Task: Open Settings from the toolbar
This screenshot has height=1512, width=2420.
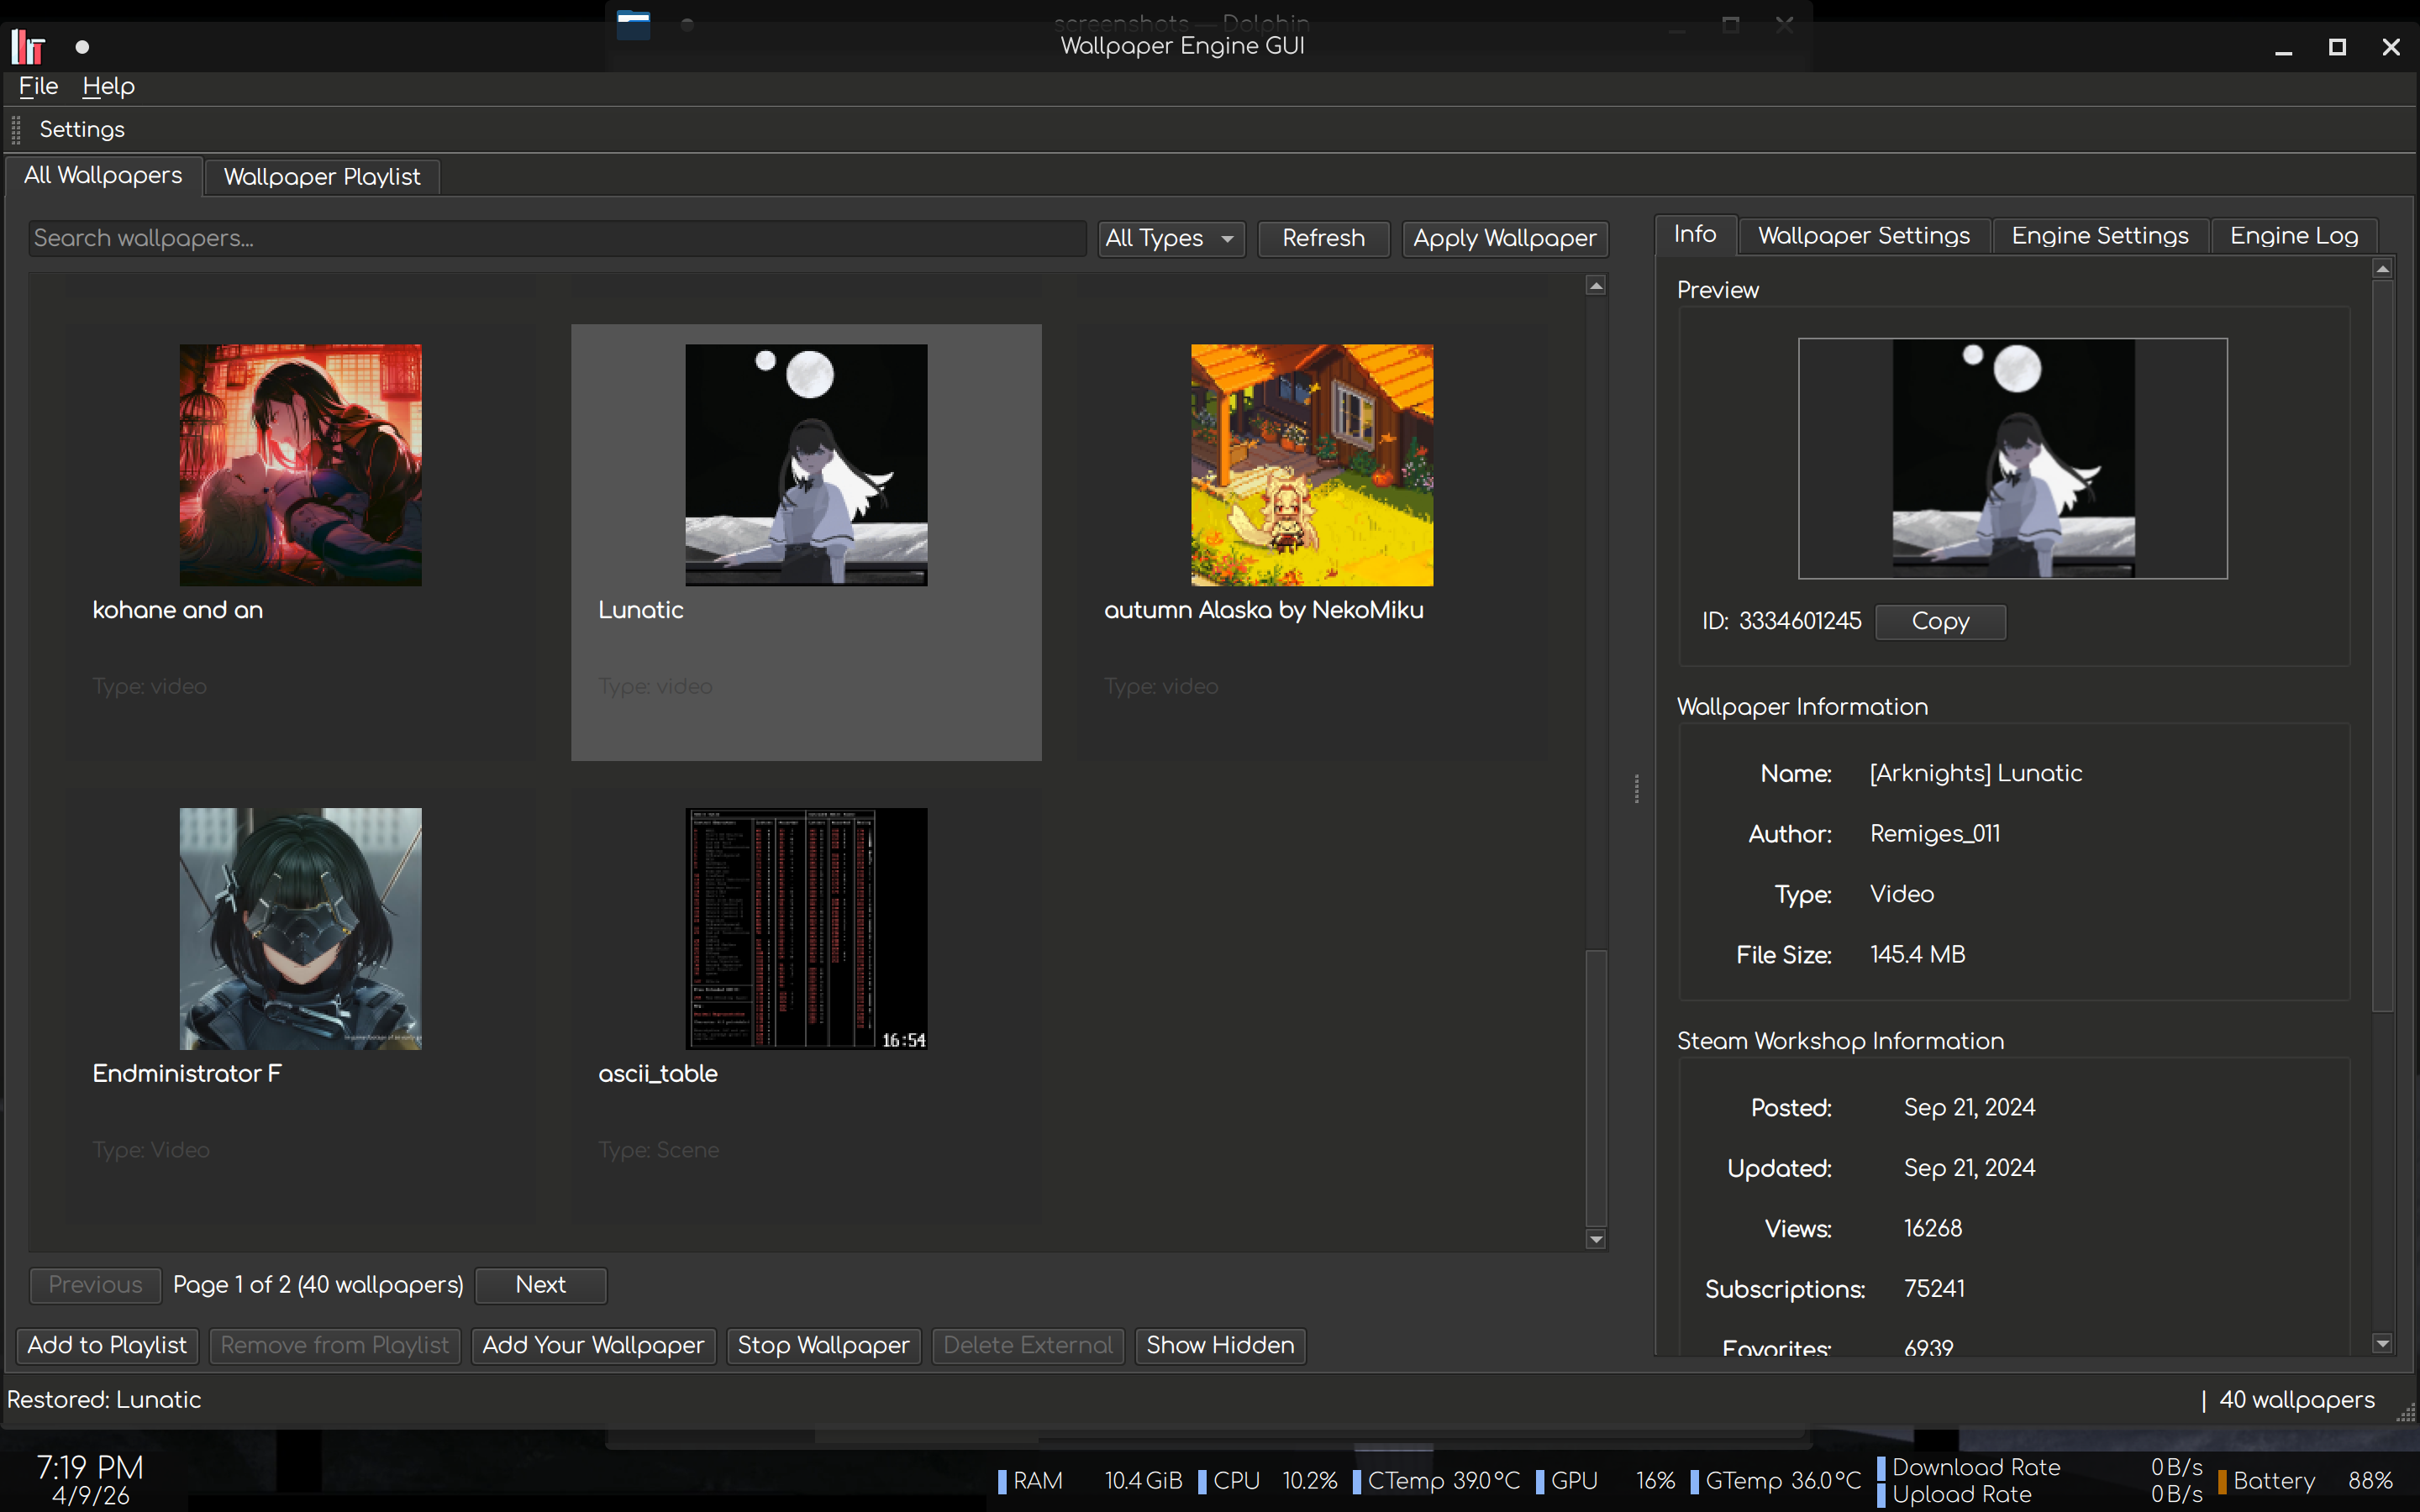Action: (82, 129)
